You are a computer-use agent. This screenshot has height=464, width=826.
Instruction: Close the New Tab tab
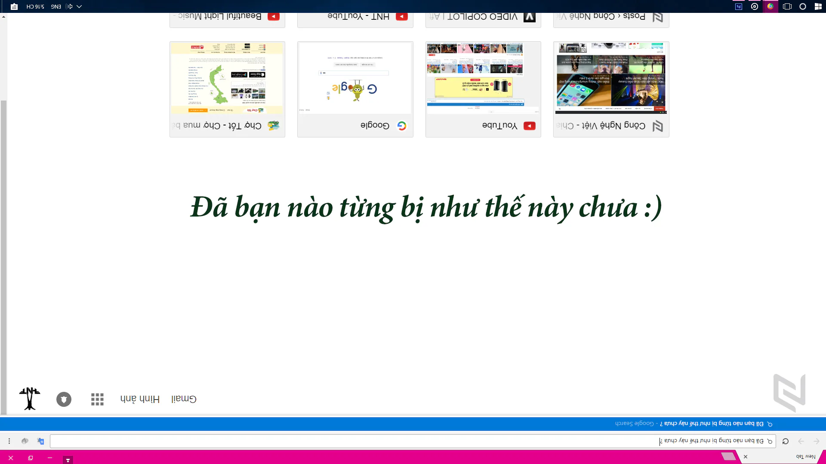[746, 457]
